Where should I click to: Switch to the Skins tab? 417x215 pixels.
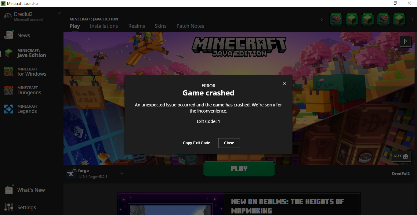coord(161,26)
